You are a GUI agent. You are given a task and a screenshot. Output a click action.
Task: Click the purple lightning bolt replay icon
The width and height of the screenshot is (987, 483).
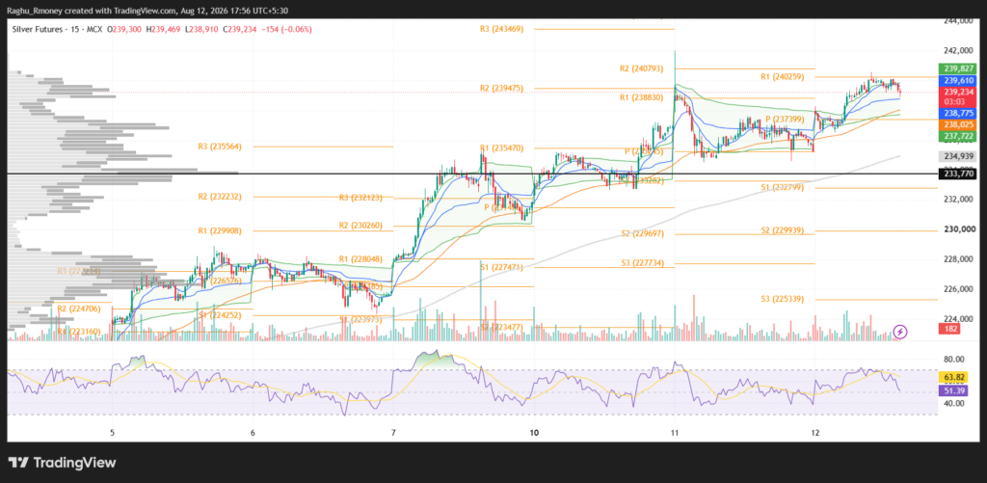point(901,332)
